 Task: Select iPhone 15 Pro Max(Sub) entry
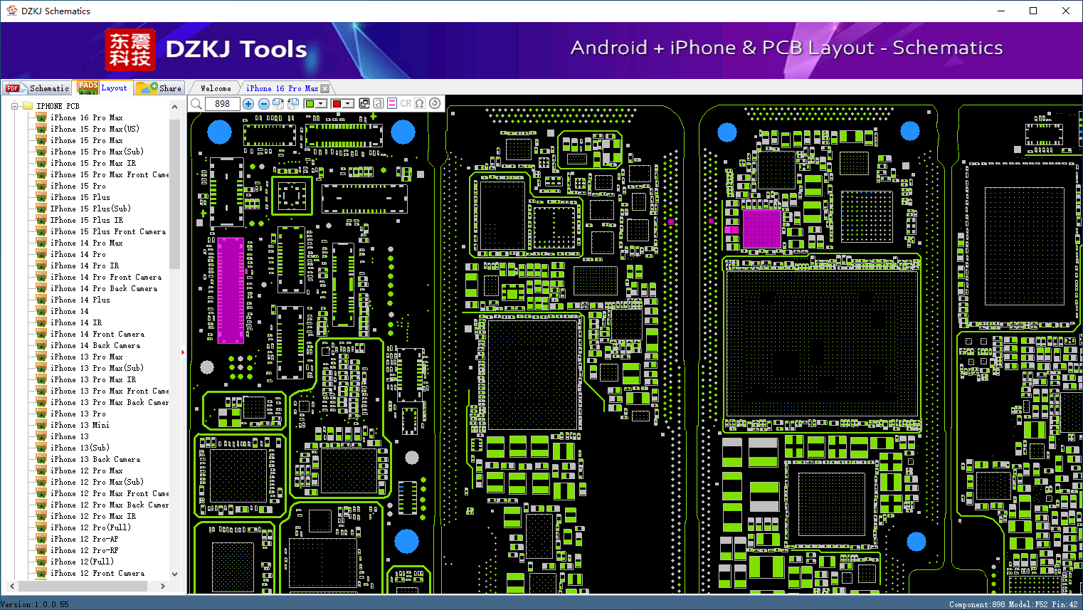pos(97,152)
